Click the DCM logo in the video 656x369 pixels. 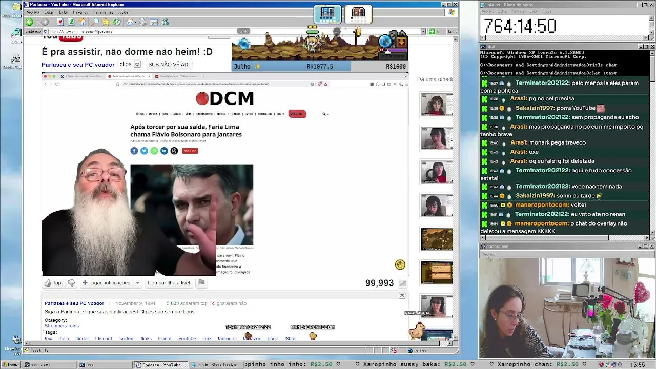pyautogui.click(x=224, y=98)
